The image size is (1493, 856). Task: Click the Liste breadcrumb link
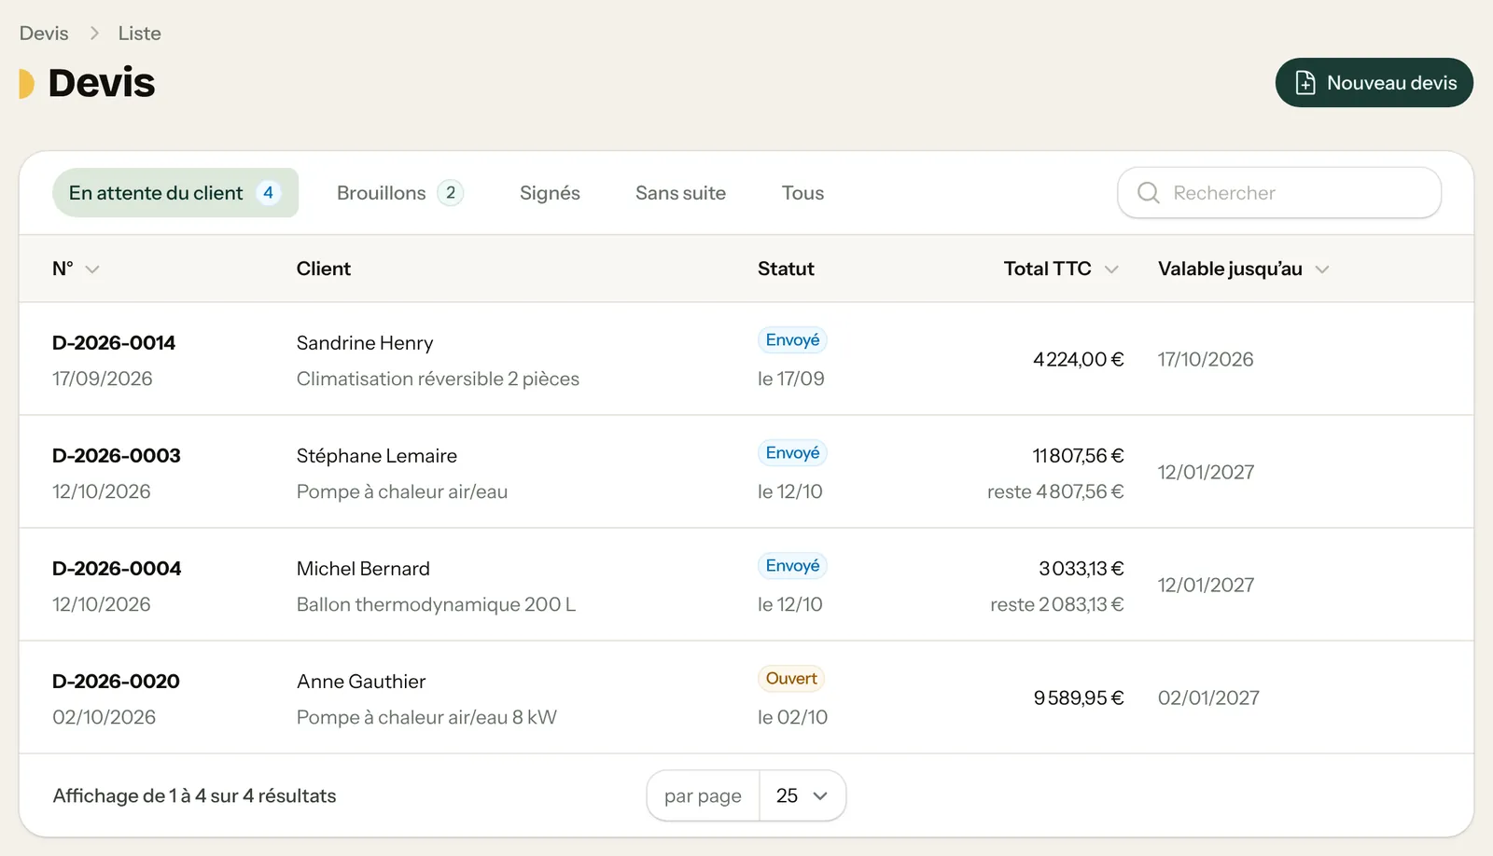139,34
